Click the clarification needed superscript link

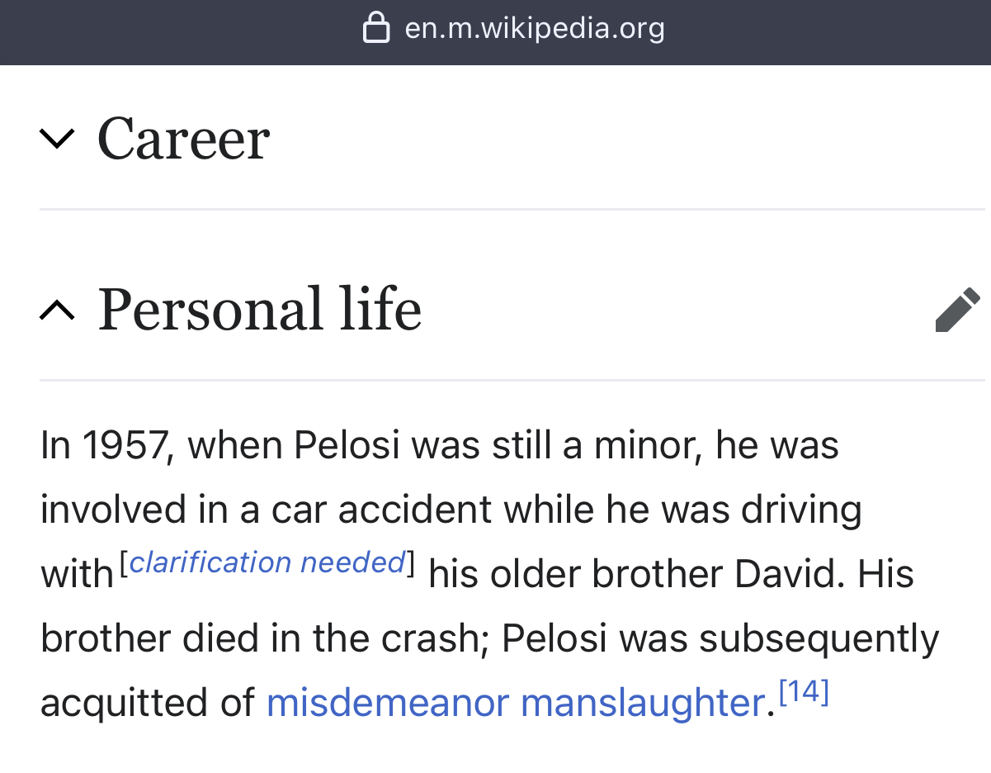[267, 562]
